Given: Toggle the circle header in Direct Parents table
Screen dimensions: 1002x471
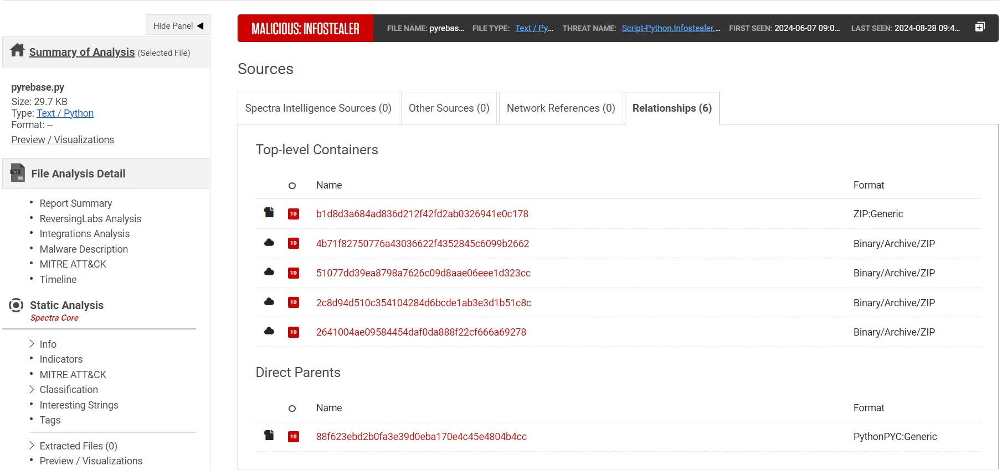Looking at the screenshot, I should (292, 409).
